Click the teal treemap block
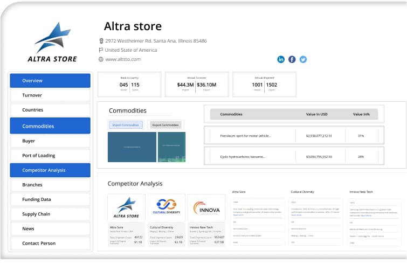407x271 pixels. pos(171,147)
